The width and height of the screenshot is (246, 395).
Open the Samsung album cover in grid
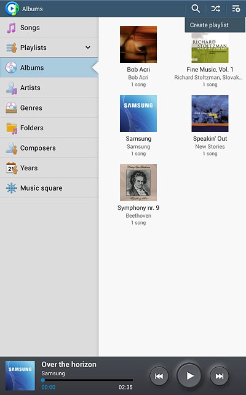[x=138, y=114]
